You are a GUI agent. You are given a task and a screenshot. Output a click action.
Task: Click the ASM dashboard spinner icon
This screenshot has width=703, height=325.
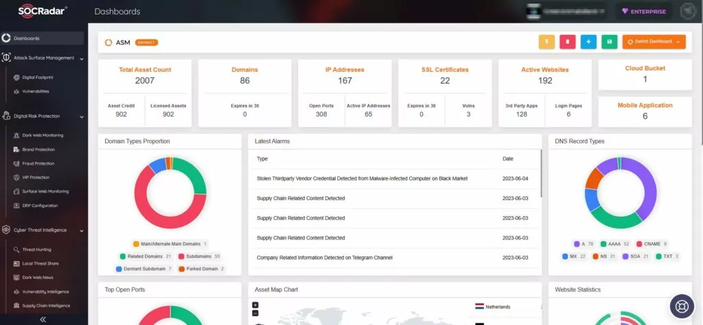[x=108, y=43]
